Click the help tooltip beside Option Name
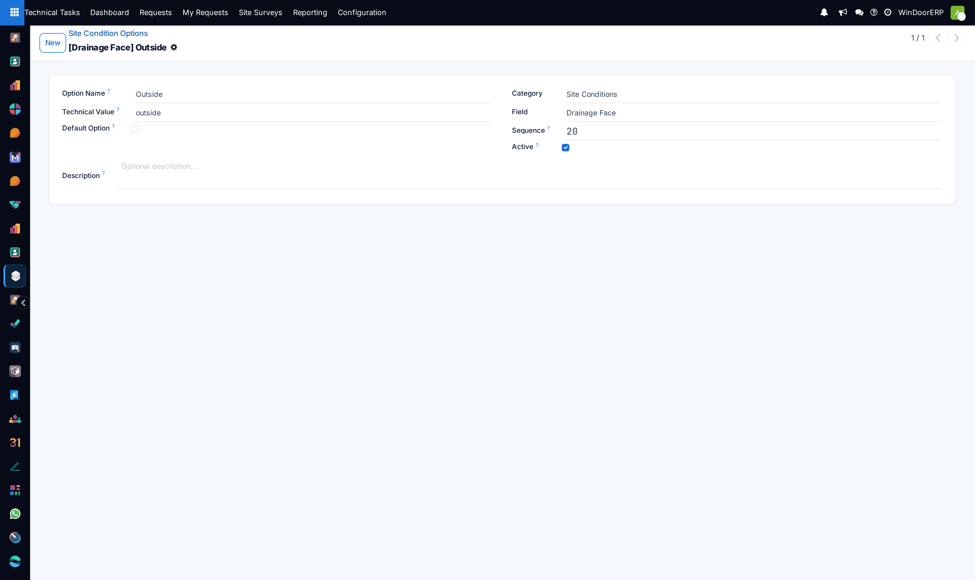Screen dimensions: 975x580 pyautogui.click(x=109, y=91)
